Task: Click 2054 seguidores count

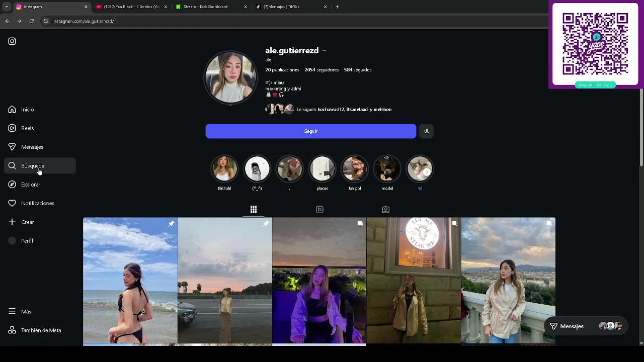Action: click(x=321, y=70)
